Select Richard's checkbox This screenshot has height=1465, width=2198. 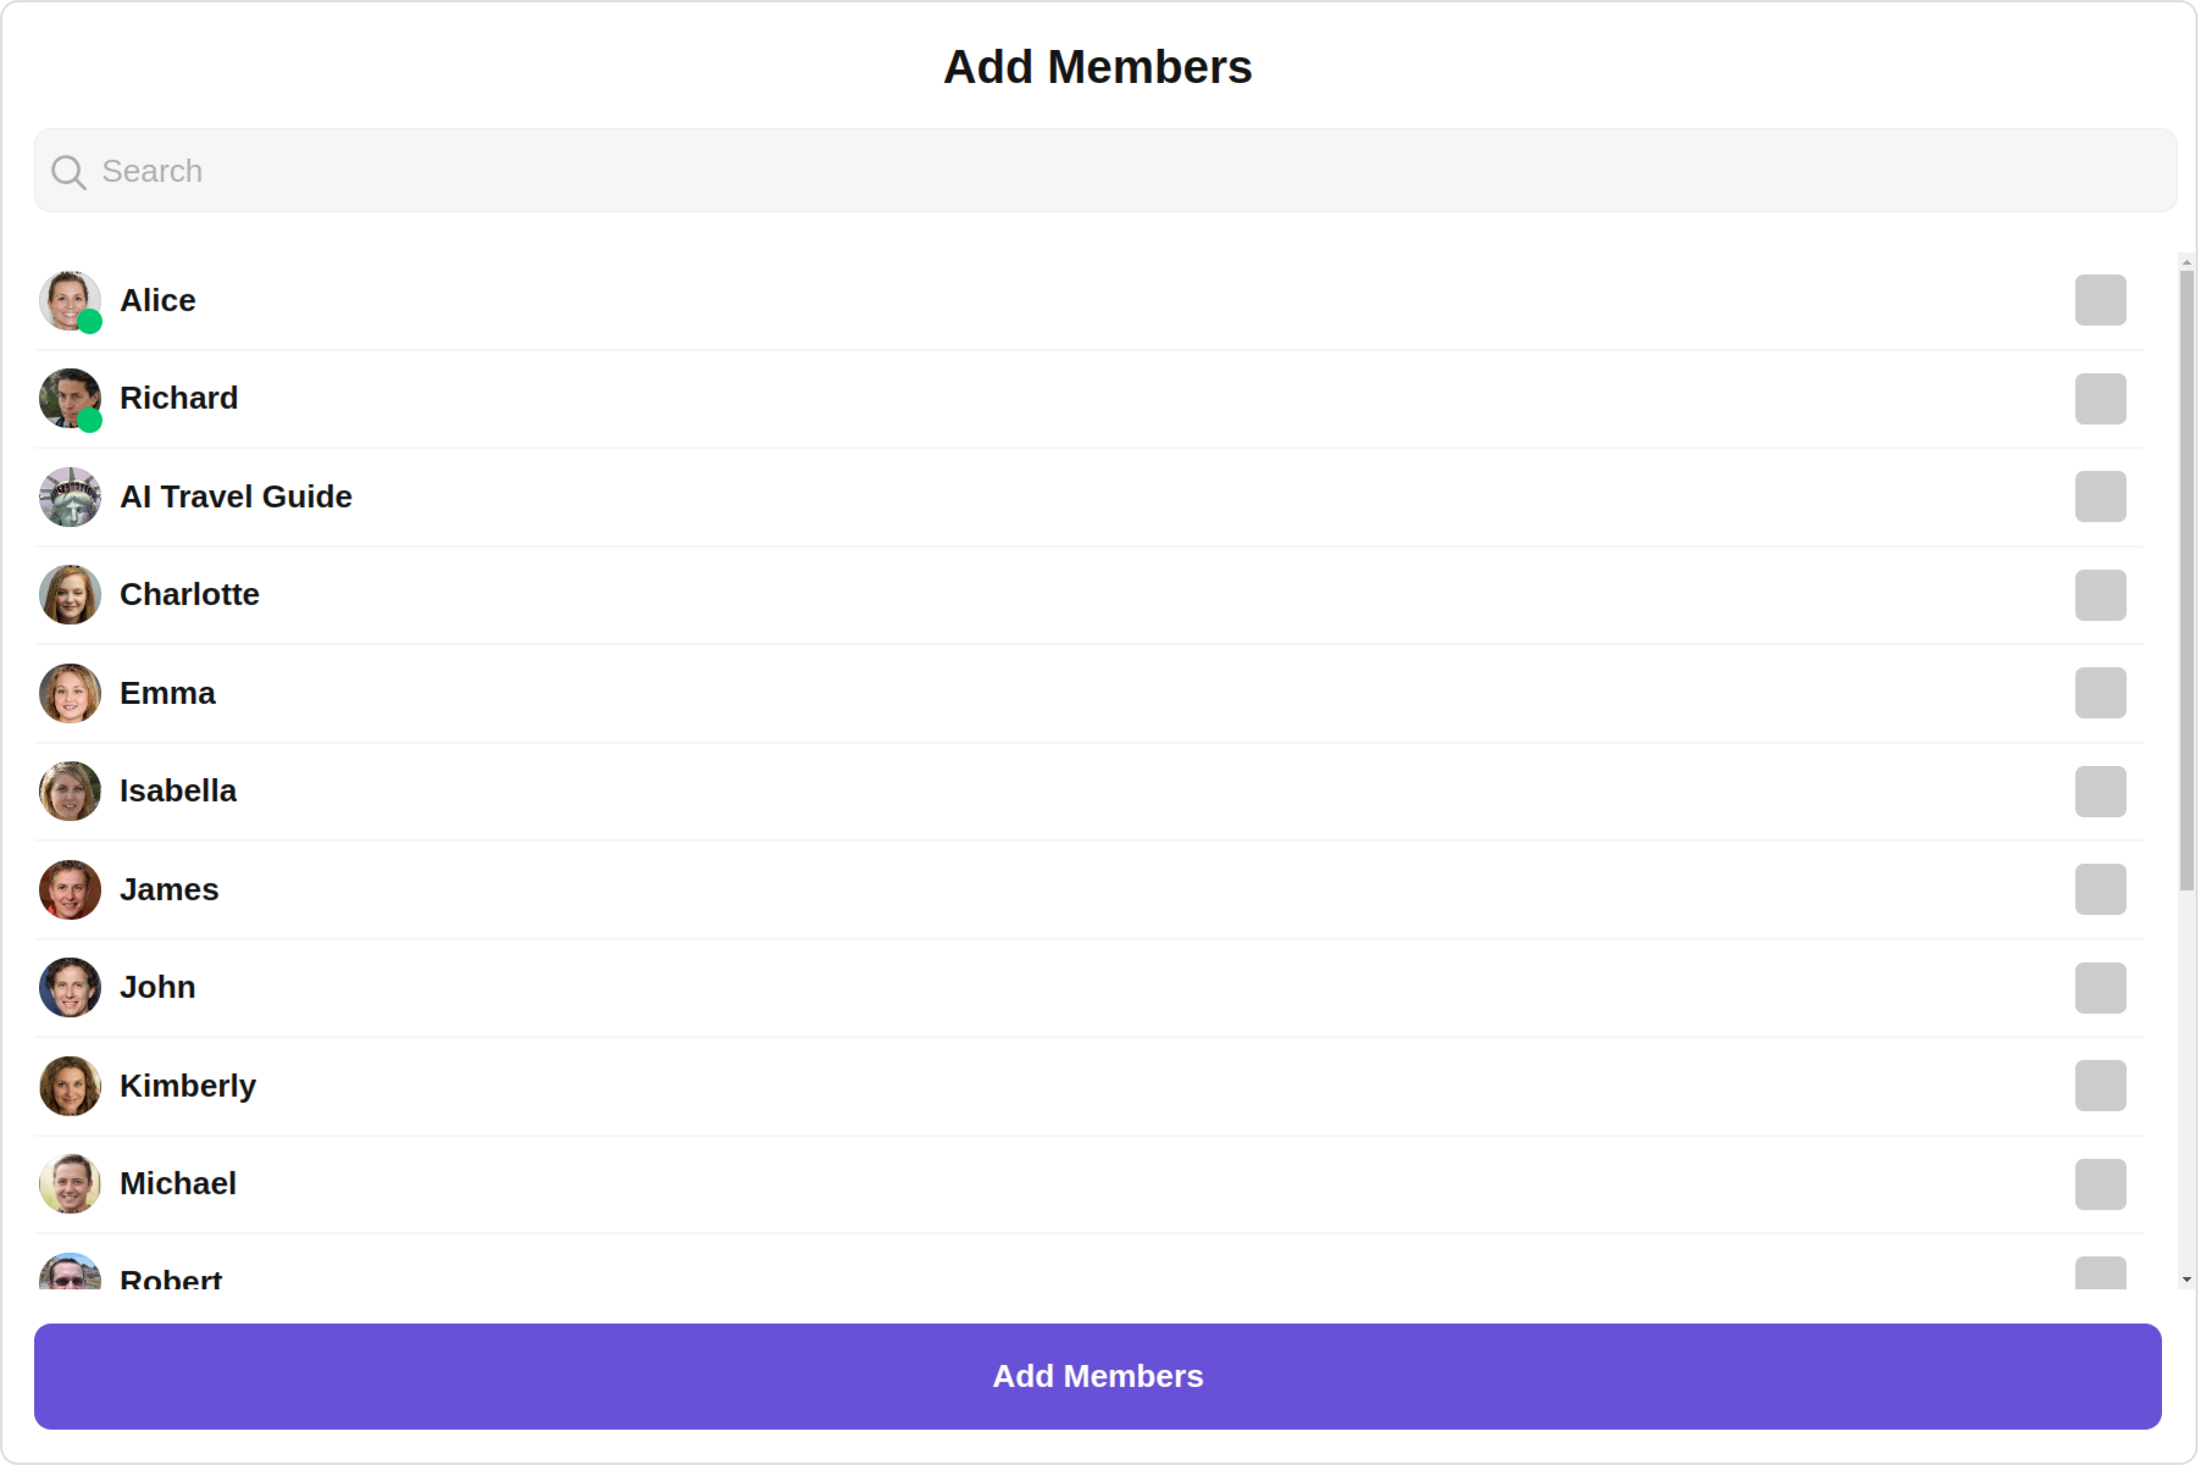pyautogui.click(x=2100, y=399)
